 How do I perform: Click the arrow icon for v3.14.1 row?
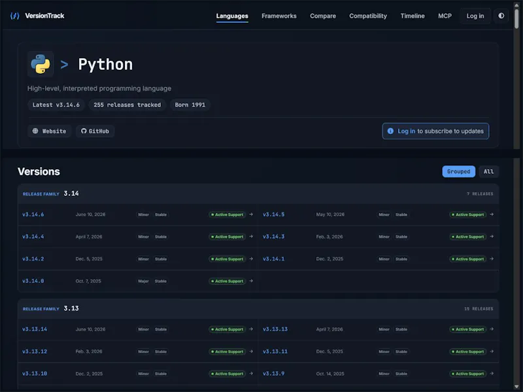[492, 259]
